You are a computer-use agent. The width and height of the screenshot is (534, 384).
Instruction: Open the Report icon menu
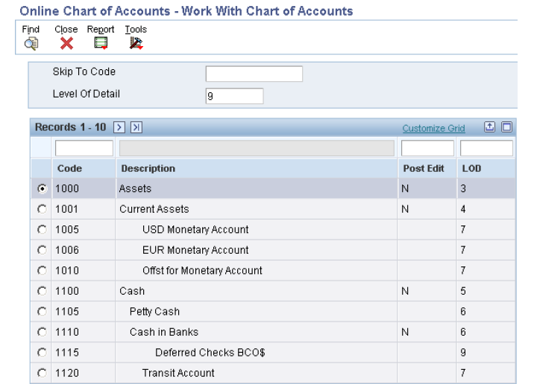pyautogui.click(x=101, y=43)
